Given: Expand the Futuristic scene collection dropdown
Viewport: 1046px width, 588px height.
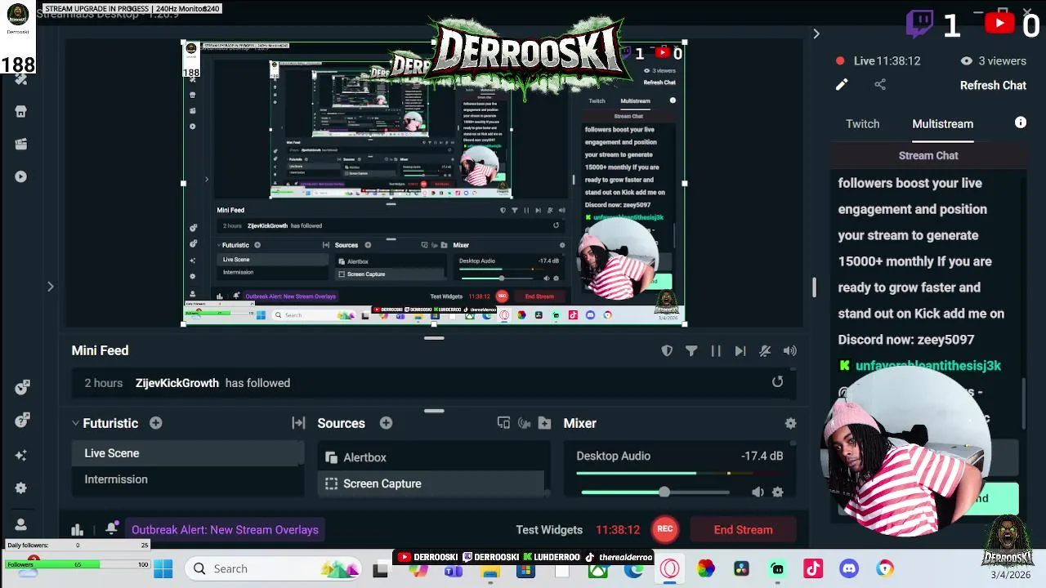Looking at the screenshot, I should click(75, 423).
